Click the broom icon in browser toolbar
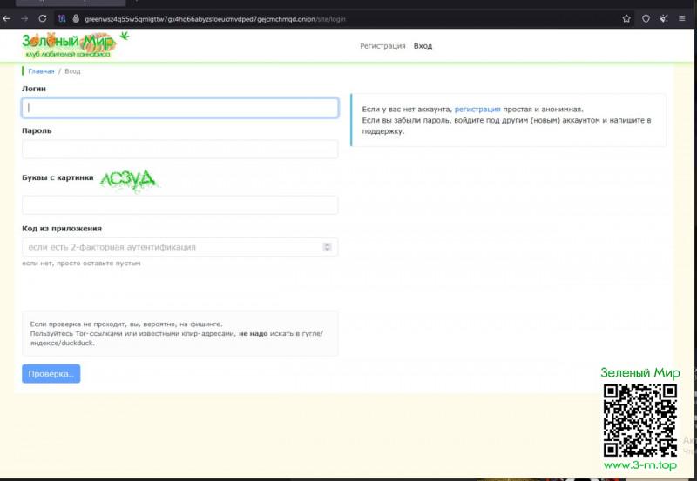The height and width of the screenshot is (481, 697). [x=664, y=18]
